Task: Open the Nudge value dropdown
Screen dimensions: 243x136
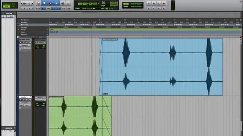Action: pos(142,6)
